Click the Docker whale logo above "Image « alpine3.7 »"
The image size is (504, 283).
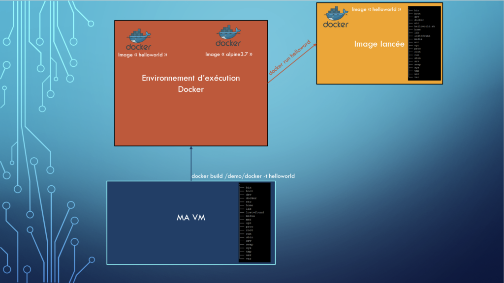[x=228, y=35]
